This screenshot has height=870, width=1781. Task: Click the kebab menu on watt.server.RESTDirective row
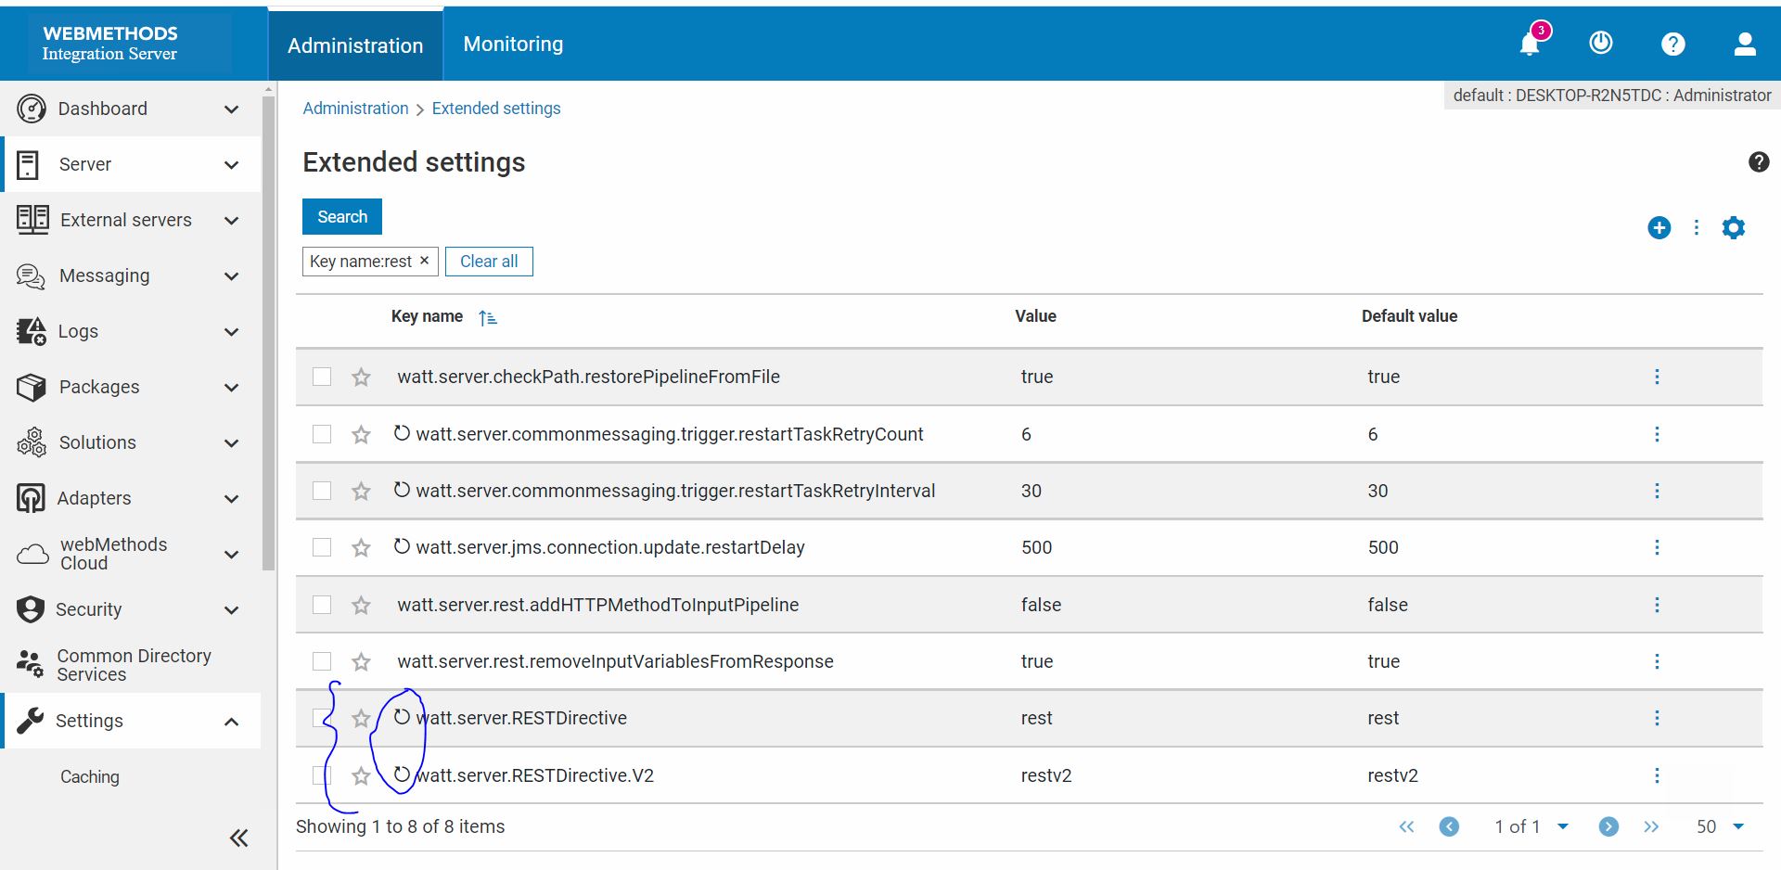click(x=1657, y=718)
